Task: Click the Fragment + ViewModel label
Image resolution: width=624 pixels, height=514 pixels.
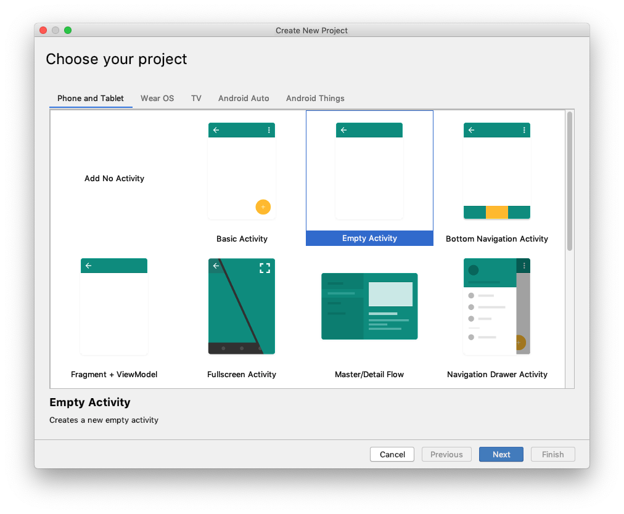Action: coord(114,374)
